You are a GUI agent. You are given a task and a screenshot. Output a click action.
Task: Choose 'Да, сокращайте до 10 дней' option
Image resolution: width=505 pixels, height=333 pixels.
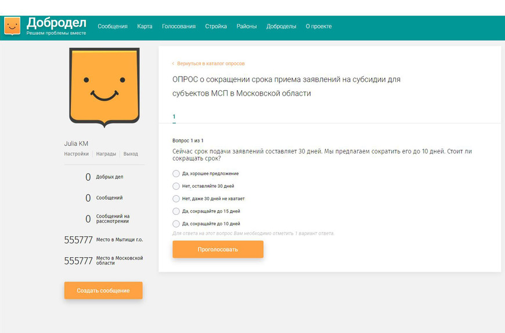(176, 224)
